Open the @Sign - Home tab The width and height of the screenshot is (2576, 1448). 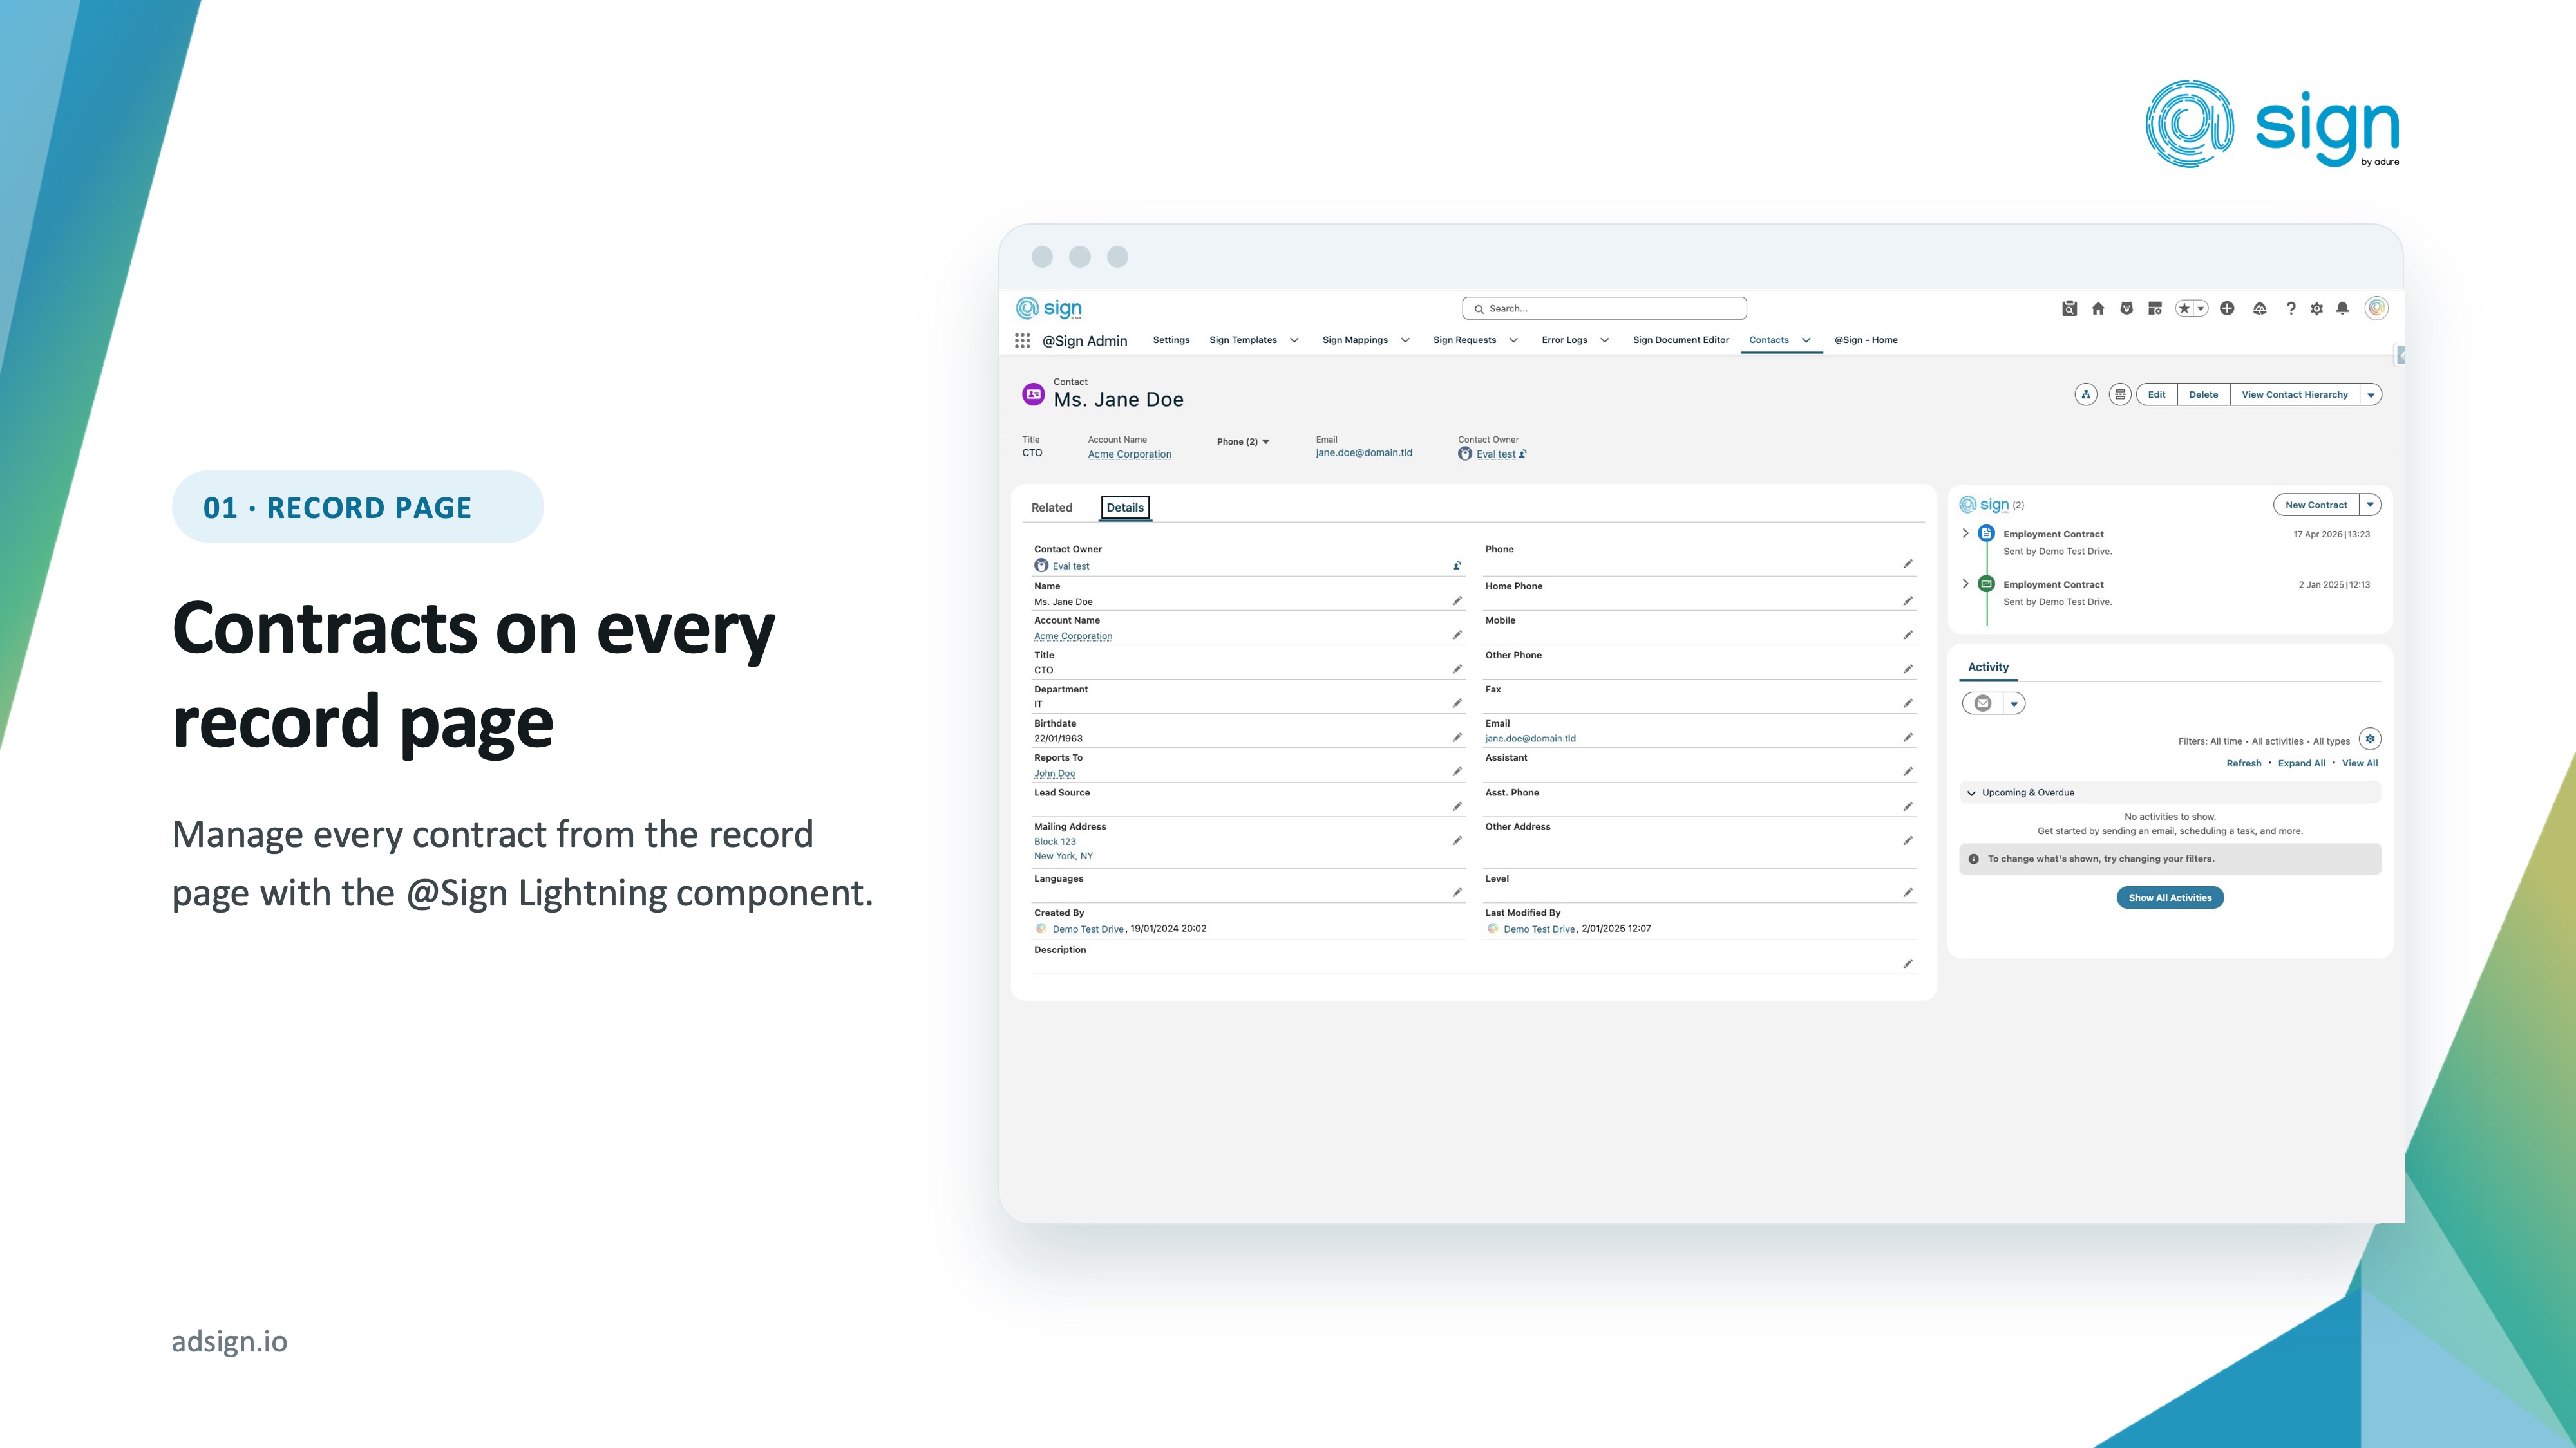1865,340
